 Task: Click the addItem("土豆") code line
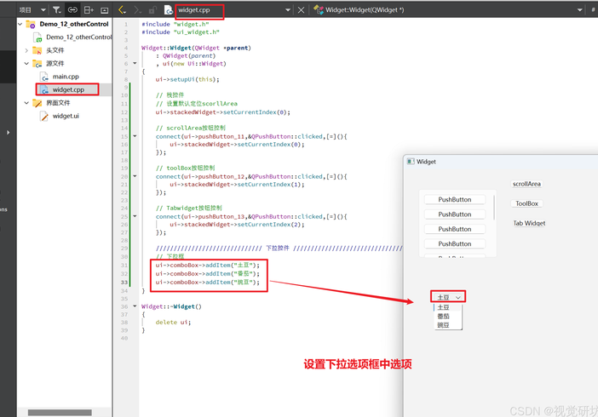pos(207,265)
